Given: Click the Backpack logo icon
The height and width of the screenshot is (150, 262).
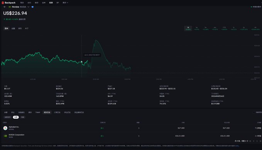Looking at the screenshot, I should tap(3, 2).
